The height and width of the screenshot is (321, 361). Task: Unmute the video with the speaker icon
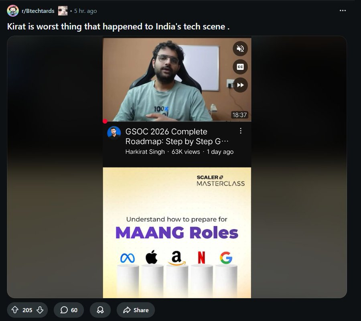click(240, 49)
